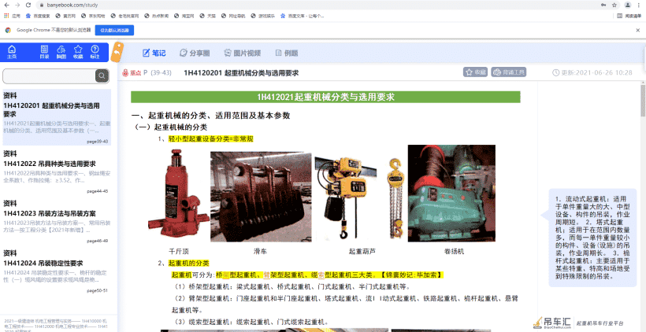Select 1H412023 吊装方法与吊装方案 sidebar entry

click(x=57, y=221)
